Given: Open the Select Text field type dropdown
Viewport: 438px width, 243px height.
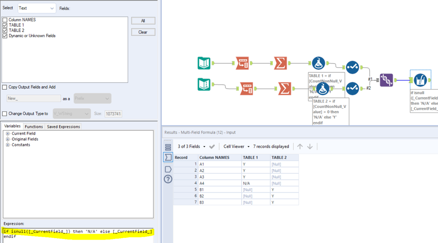Looking at the screenshot, I should [x=36, y=8].
